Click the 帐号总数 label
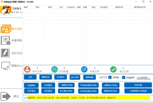This screenshot has height=103, width=153. 37,71
